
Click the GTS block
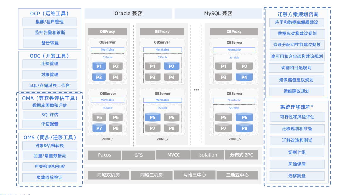point(139,155)
